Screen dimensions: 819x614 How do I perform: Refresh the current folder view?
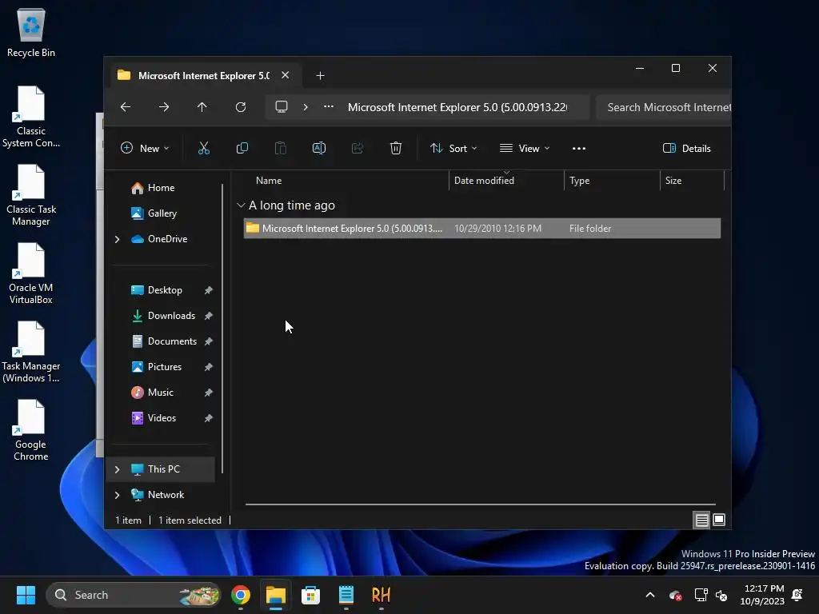pos(240,107)
